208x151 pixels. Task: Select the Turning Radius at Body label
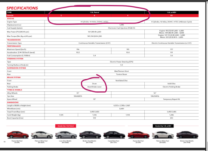(17, 65)
